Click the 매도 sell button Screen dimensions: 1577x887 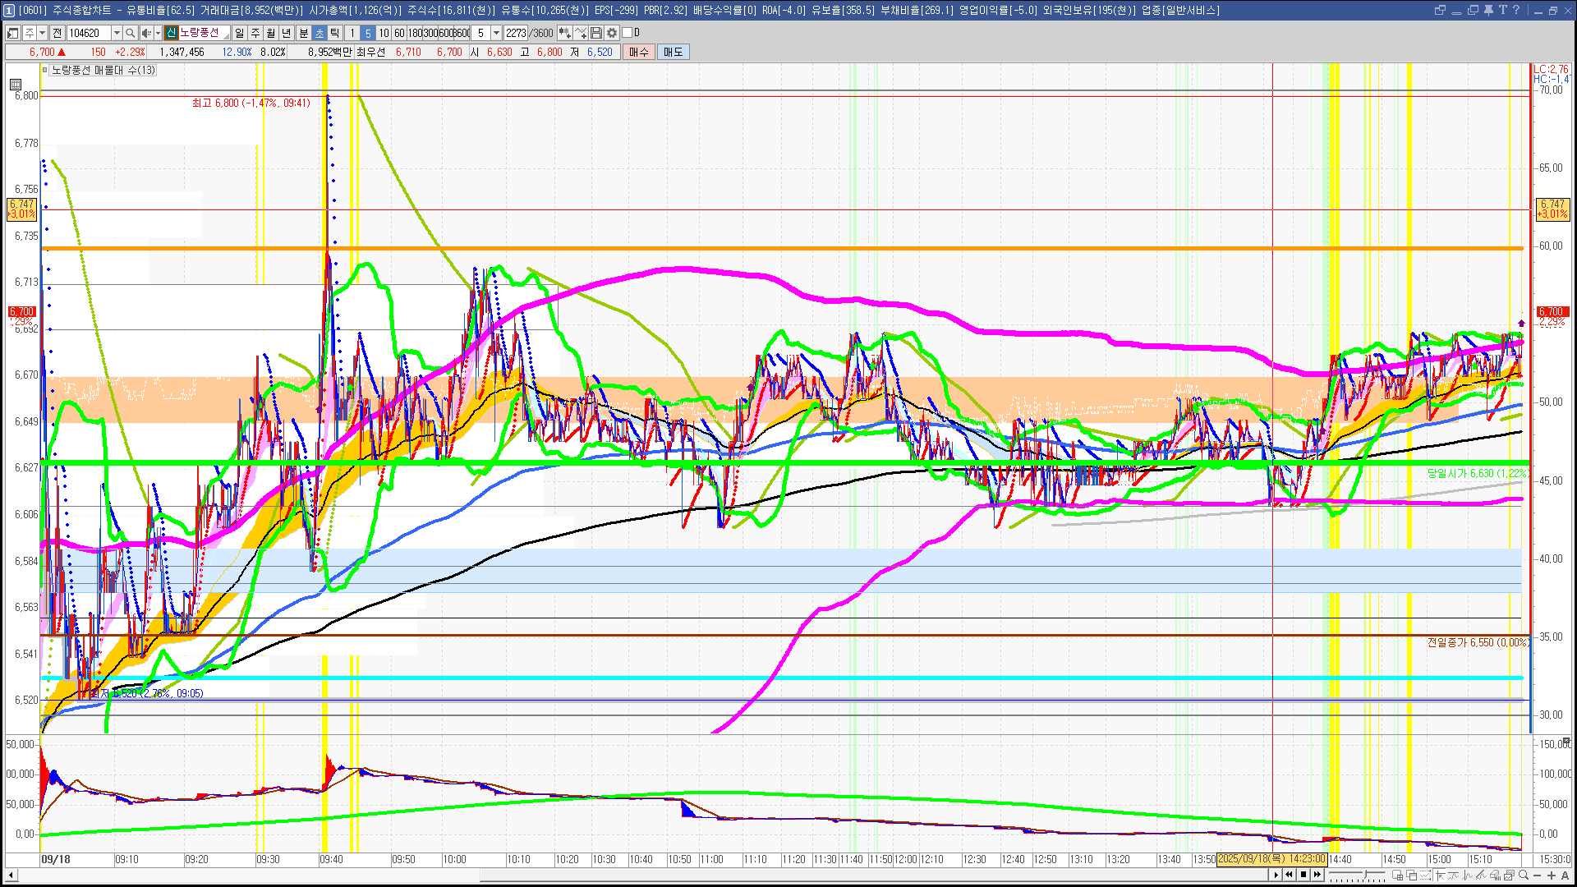click(x=673, y=52)
